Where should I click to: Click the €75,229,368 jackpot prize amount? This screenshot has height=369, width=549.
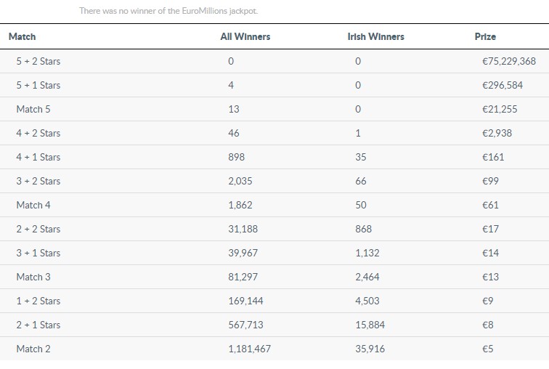click(x=508, y=62)
